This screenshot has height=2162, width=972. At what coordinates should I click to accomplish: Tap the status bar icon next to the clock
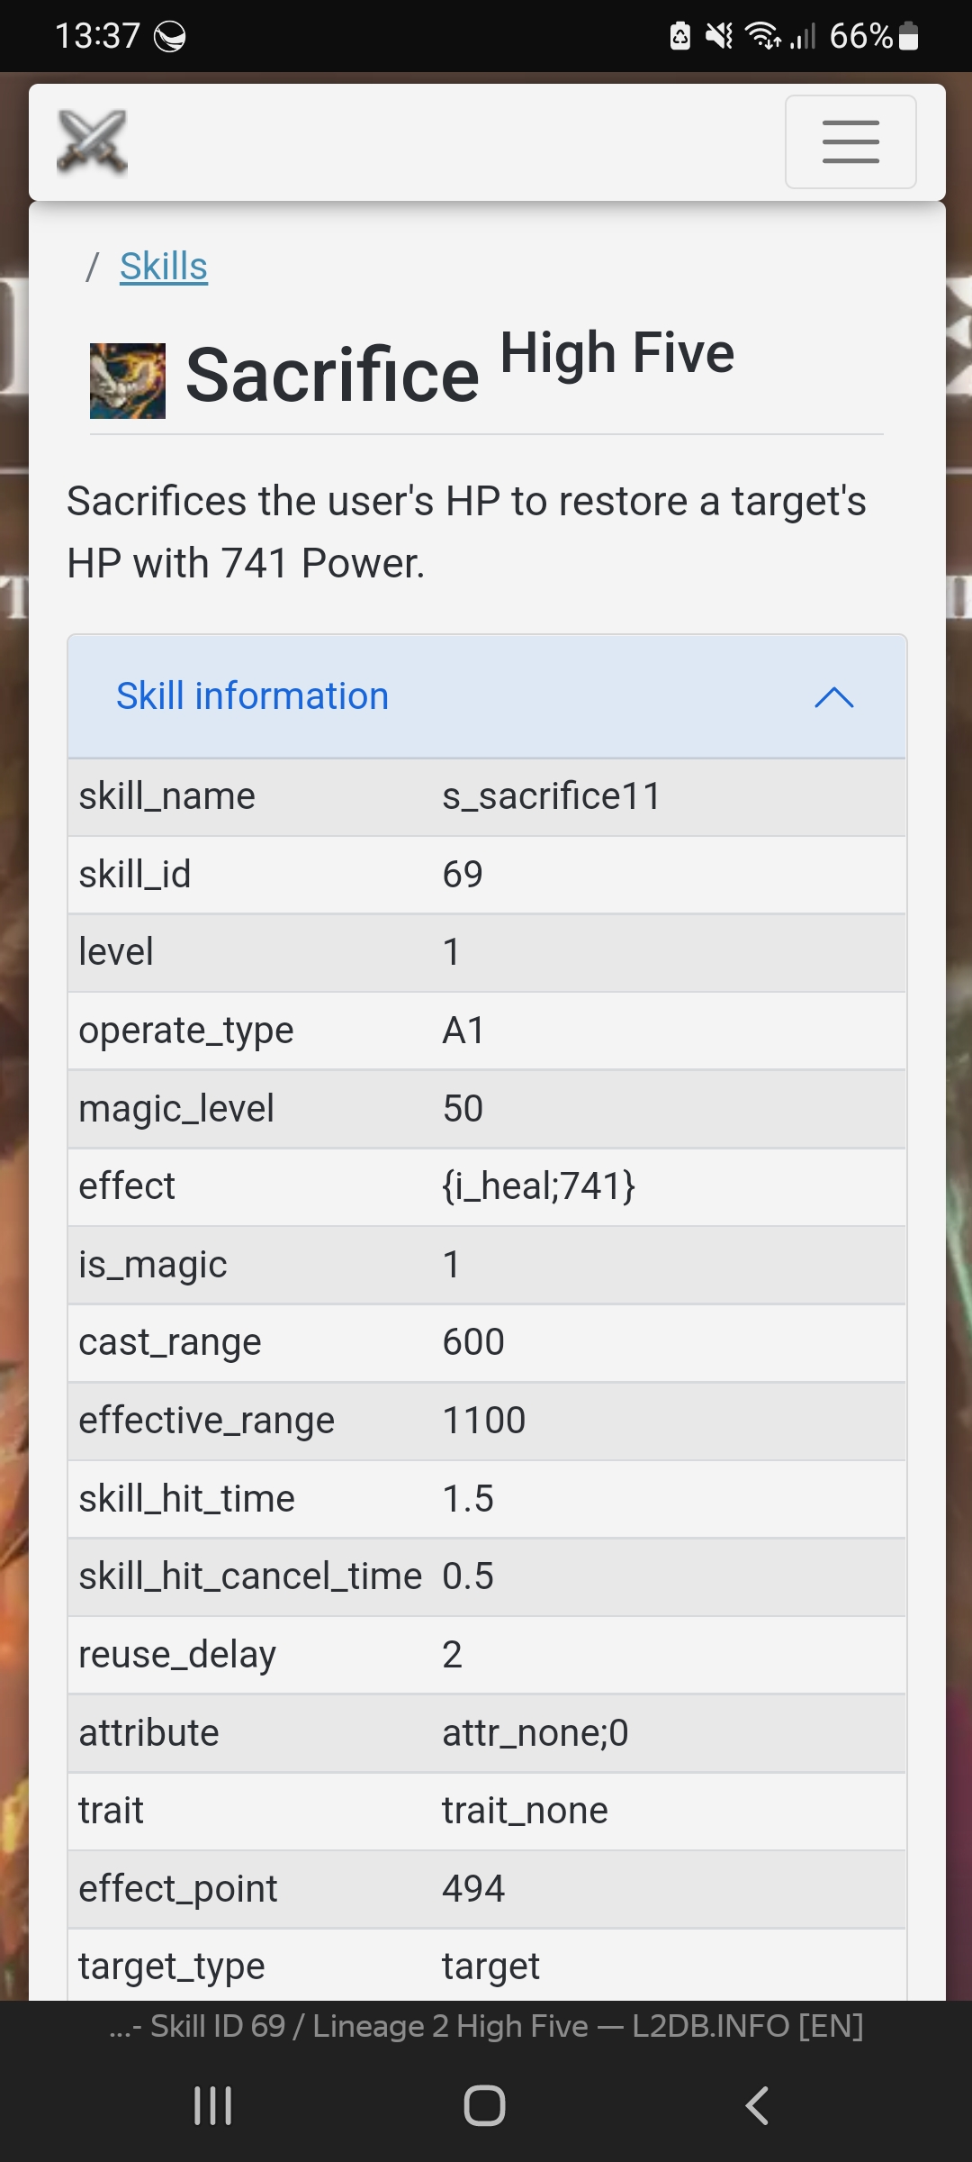click(x=169, y=37)
